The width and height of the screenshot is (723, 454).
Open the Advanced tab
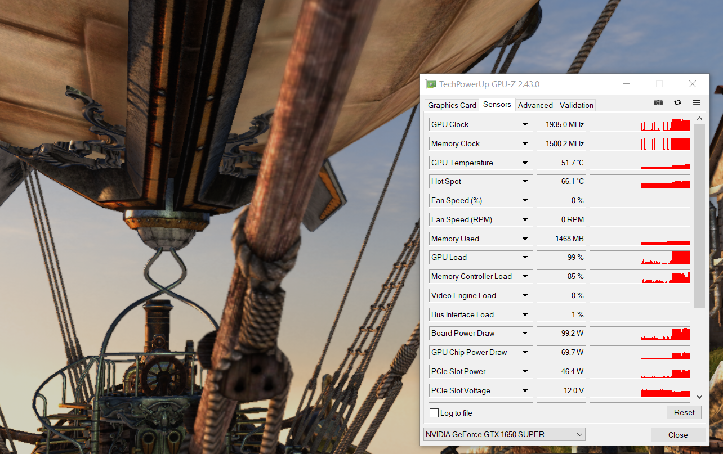pyautogui.click(x=535, y=105)
